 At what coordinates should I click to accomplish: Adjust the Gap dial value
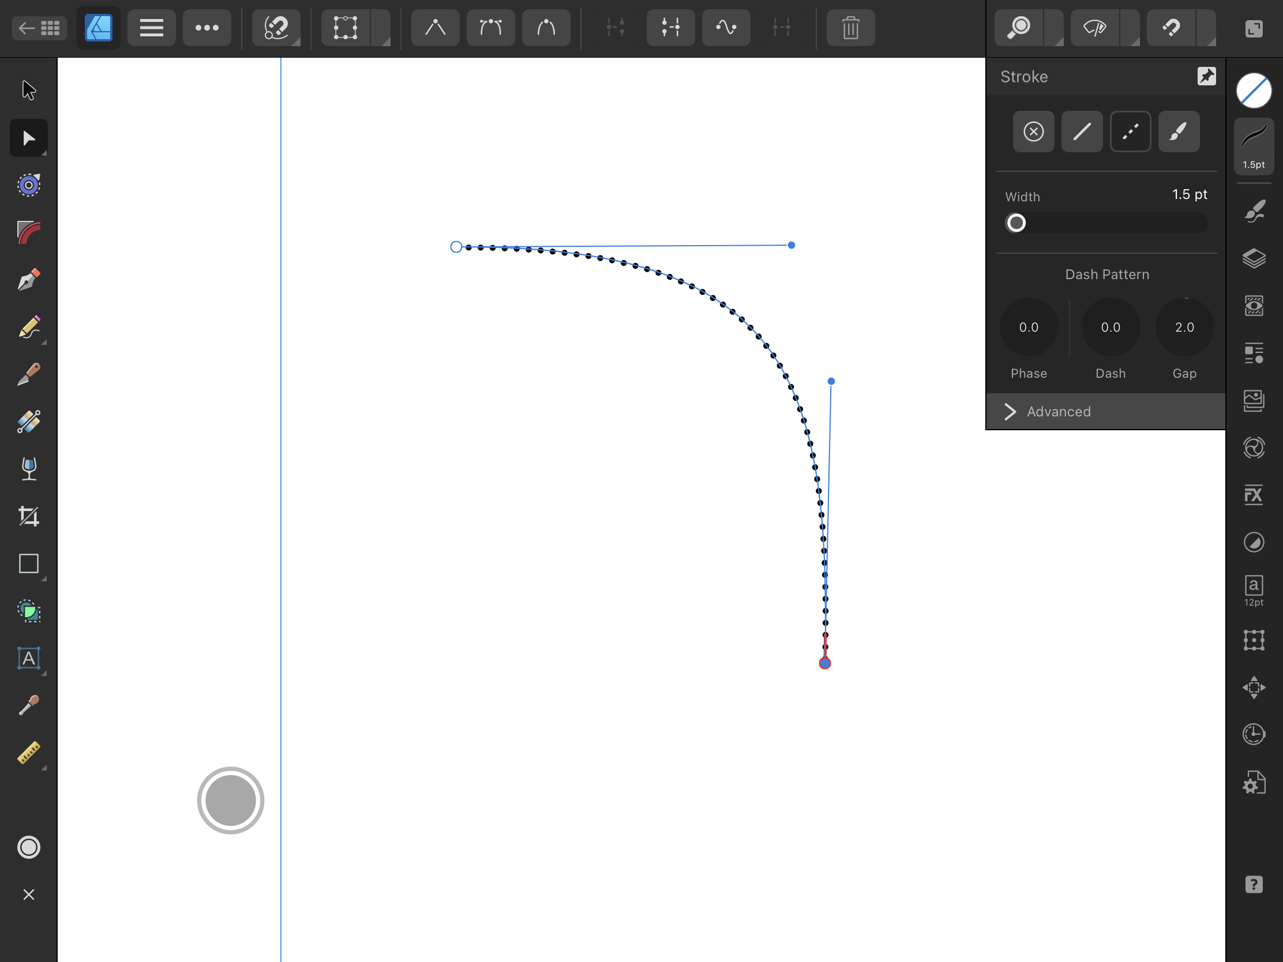pos(1184,327)
